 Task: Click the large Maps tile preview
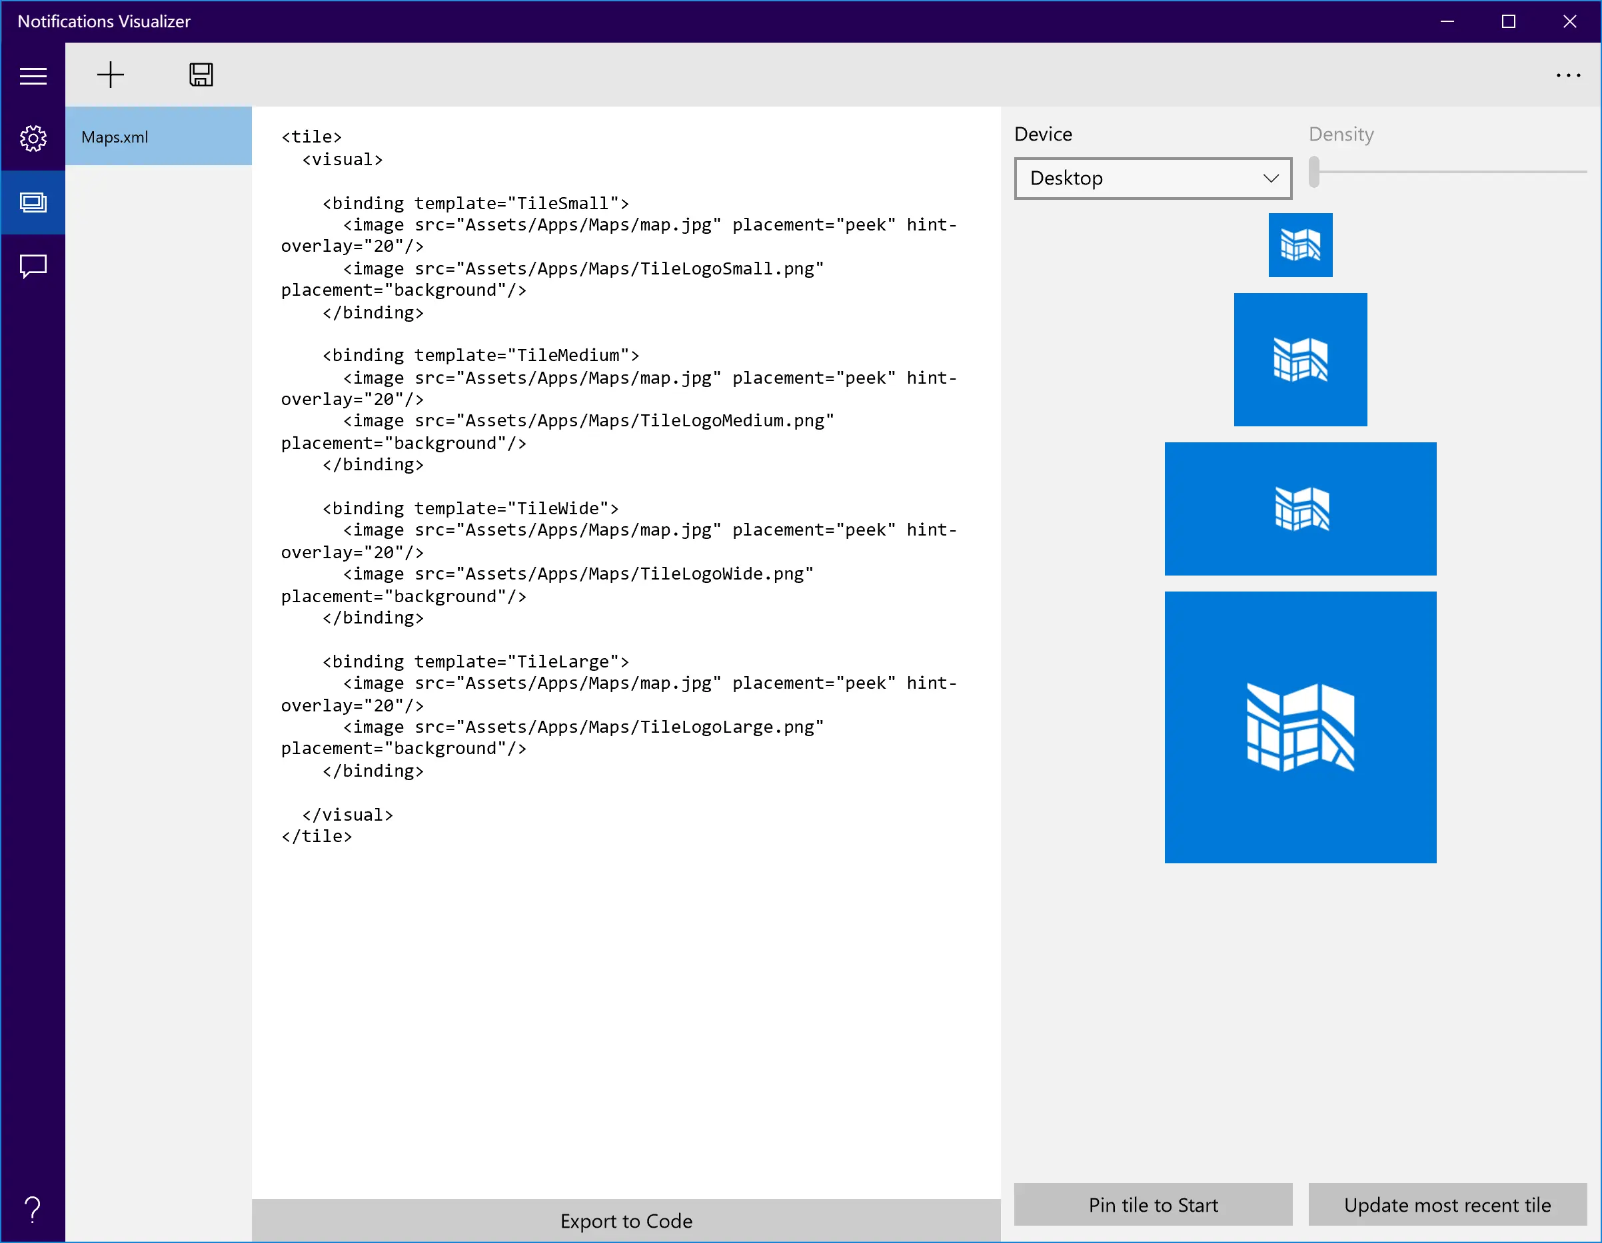[1299, 727]
